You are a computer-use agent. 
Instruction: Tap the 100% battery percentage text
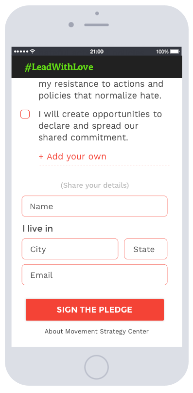click(162, 52)
